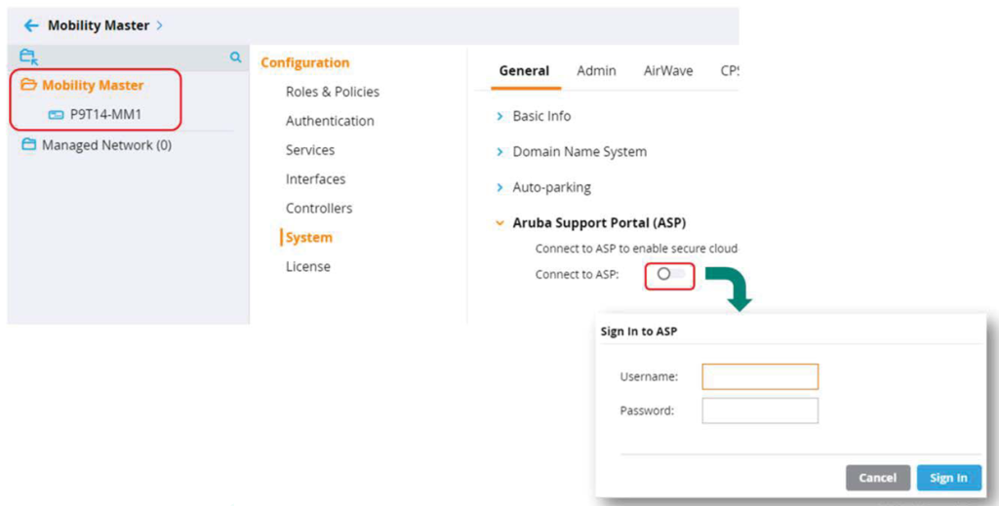Click the back arrow next to Mobility Master

coord(31,25)
